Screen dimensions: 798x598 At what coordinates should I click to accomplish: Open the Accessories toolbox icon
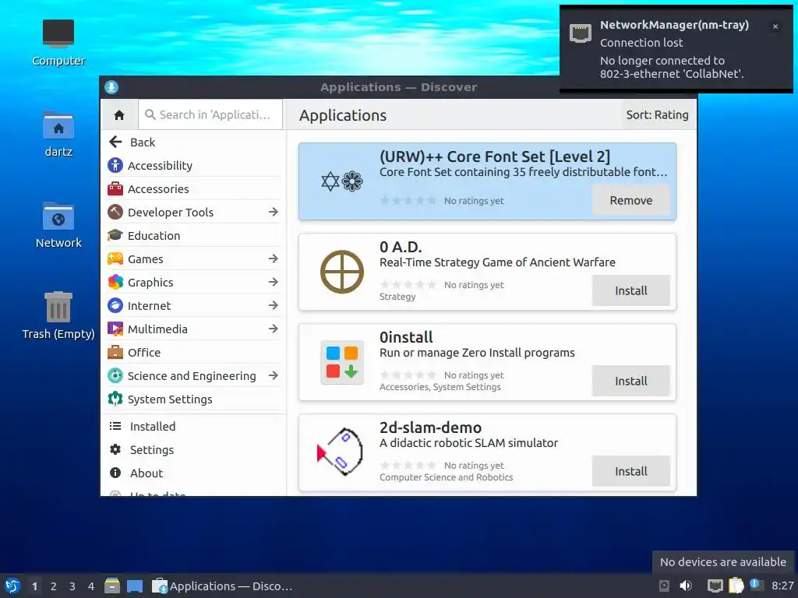[x=115, y=188]
